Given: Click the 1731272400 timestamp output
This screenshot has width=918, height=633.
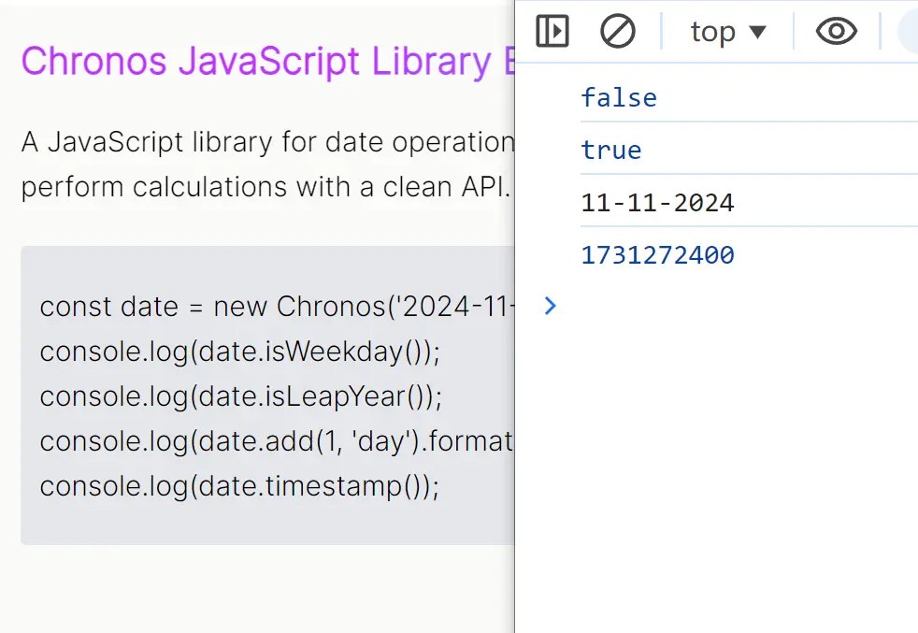Looking at the screenshot, I should [x=657, y=254].
